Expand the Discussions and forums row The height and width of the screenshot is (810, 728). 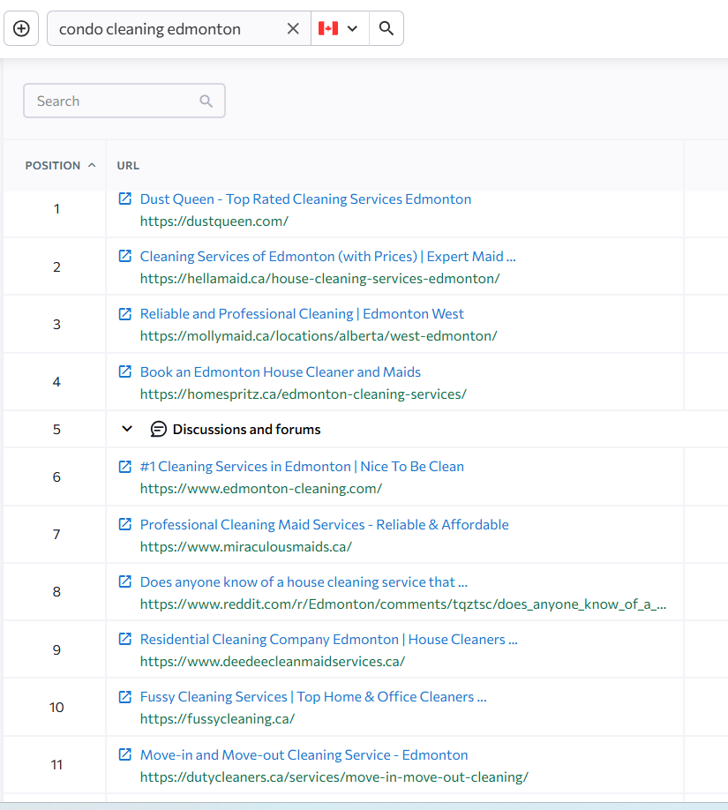coord(127,429)
